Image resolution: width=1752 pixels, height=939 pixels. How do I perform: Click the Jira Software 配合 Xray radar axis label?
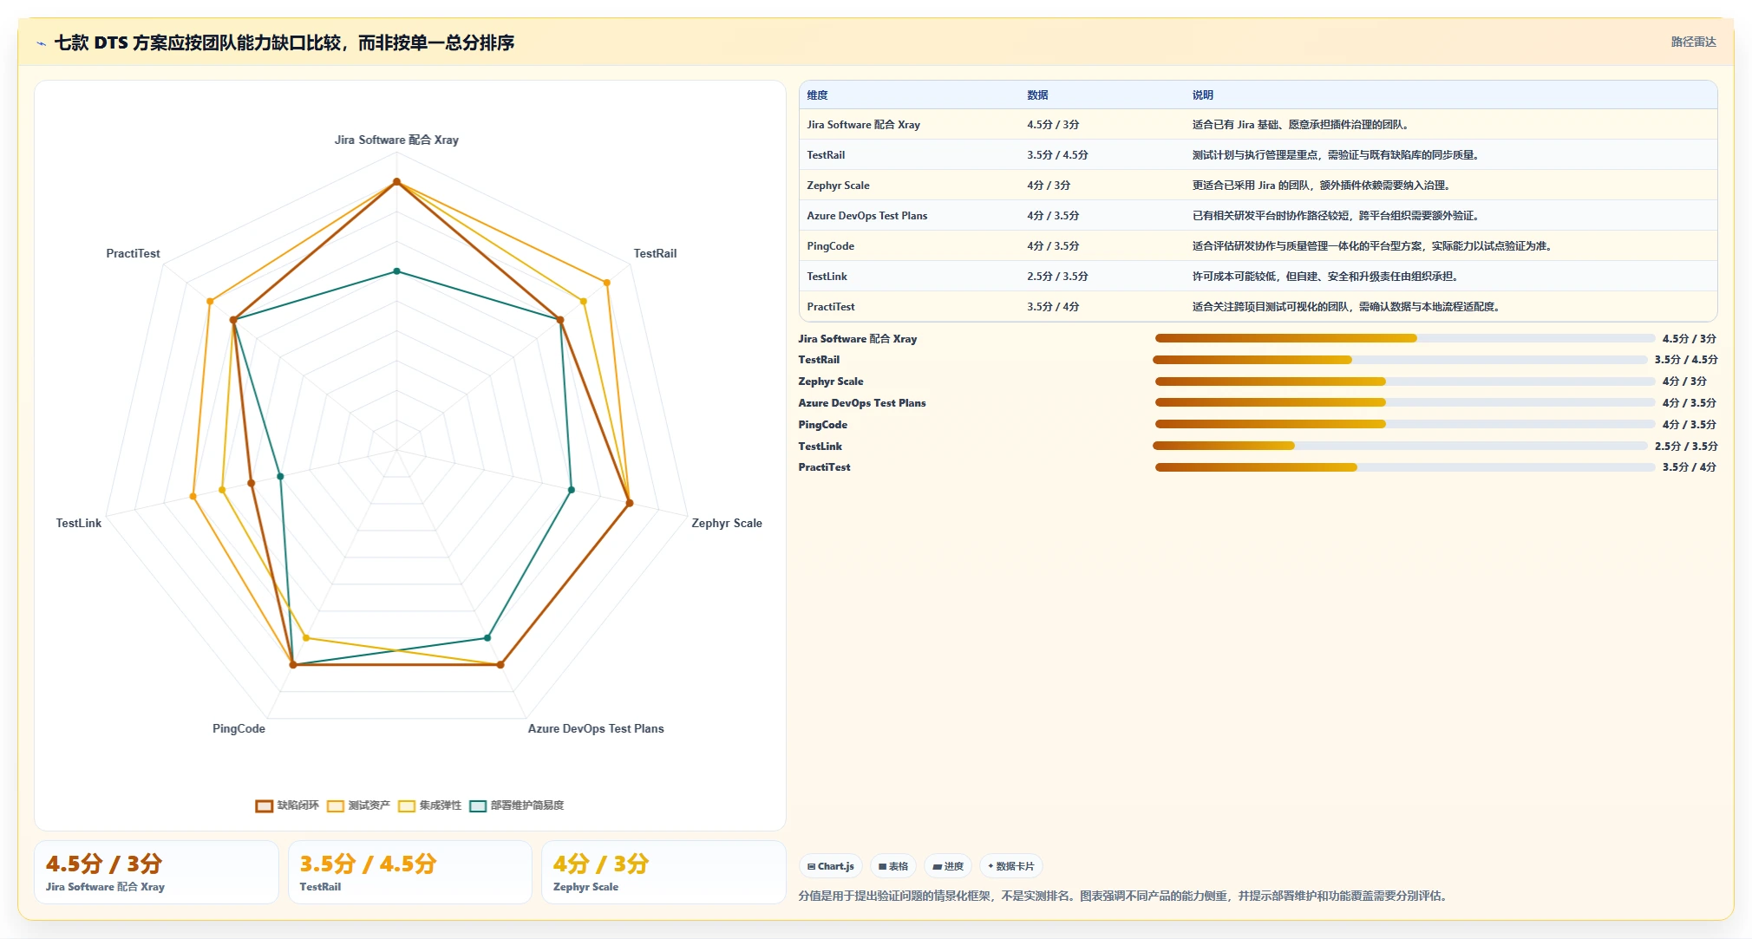click(396, 140)
